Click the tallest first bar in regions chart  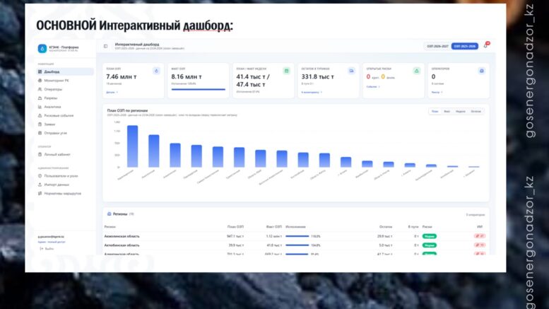[132, 146]
